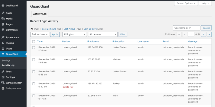Click the 1 December 2020 11:20 am cell
The height and width of the screenshot is (107, 215).
tap(46, 49)
